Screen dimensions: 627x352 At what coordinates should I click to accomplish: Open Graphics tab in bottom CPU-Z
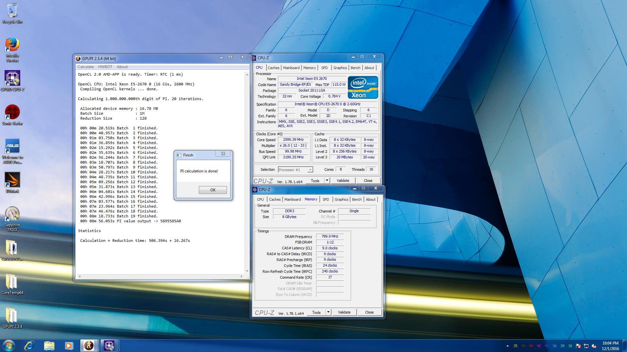pyautogui.click(x=341, y=199)
